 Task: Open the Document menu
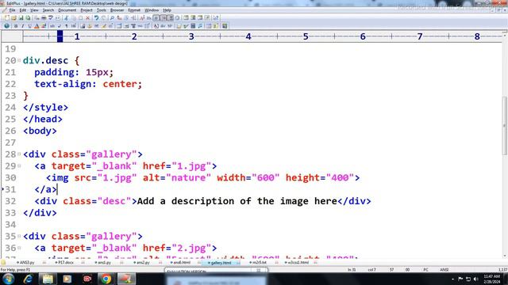pyautogui.click(x=67, y=10)
